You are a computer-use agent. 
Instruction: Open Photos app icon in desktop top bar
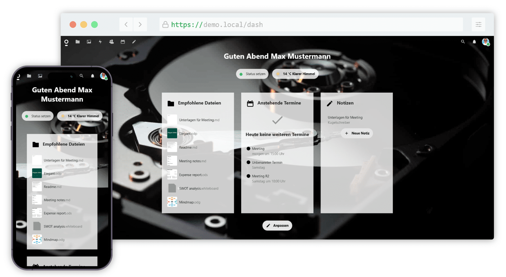coord(89,42)
